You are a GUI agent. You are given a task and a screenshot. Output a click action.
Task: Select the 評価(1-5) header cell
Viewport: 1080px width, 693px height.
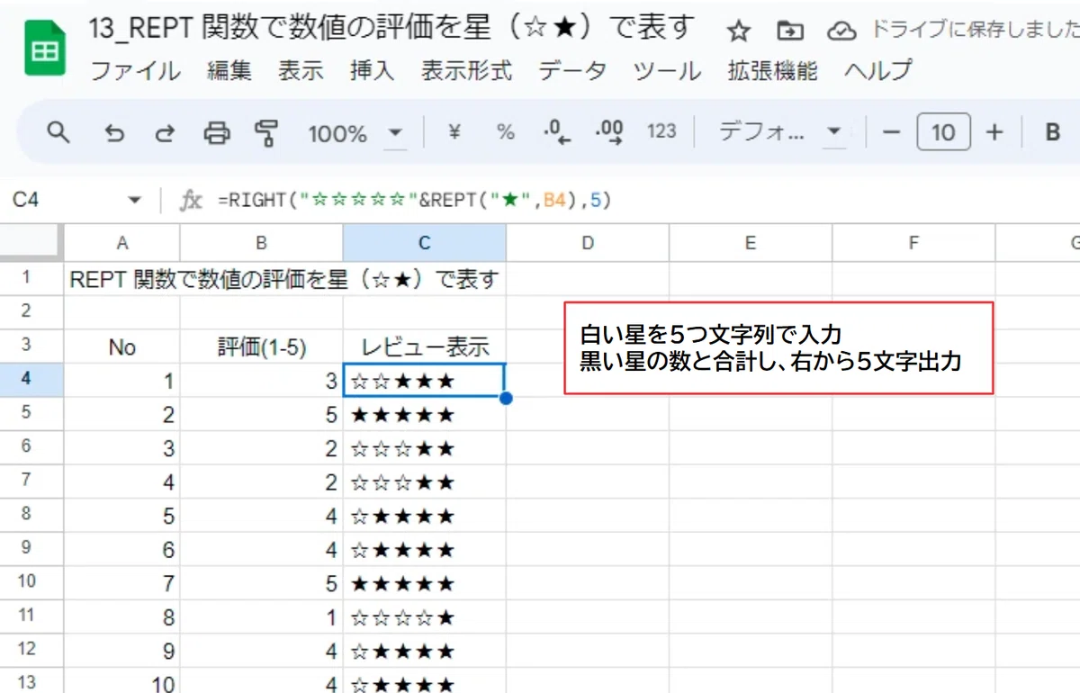coord(262,346)
